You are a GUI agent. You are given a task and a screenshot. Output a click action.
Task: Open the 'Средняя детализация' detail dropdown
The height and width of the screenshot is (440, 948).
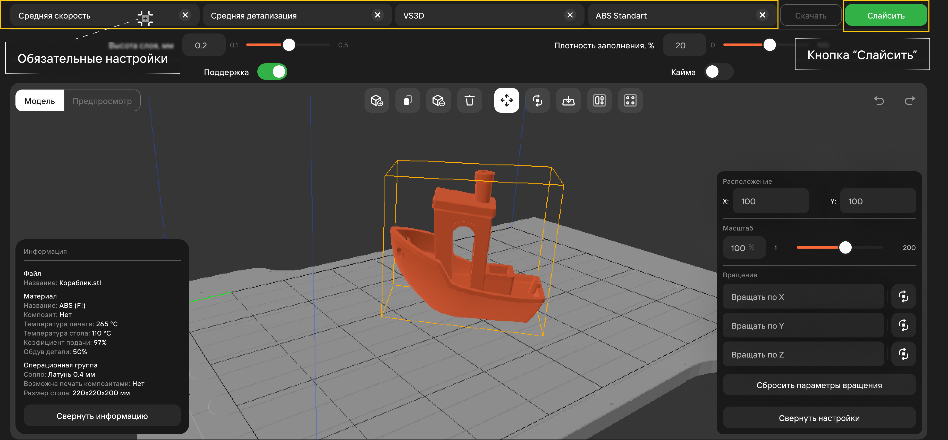pos(297,15)
